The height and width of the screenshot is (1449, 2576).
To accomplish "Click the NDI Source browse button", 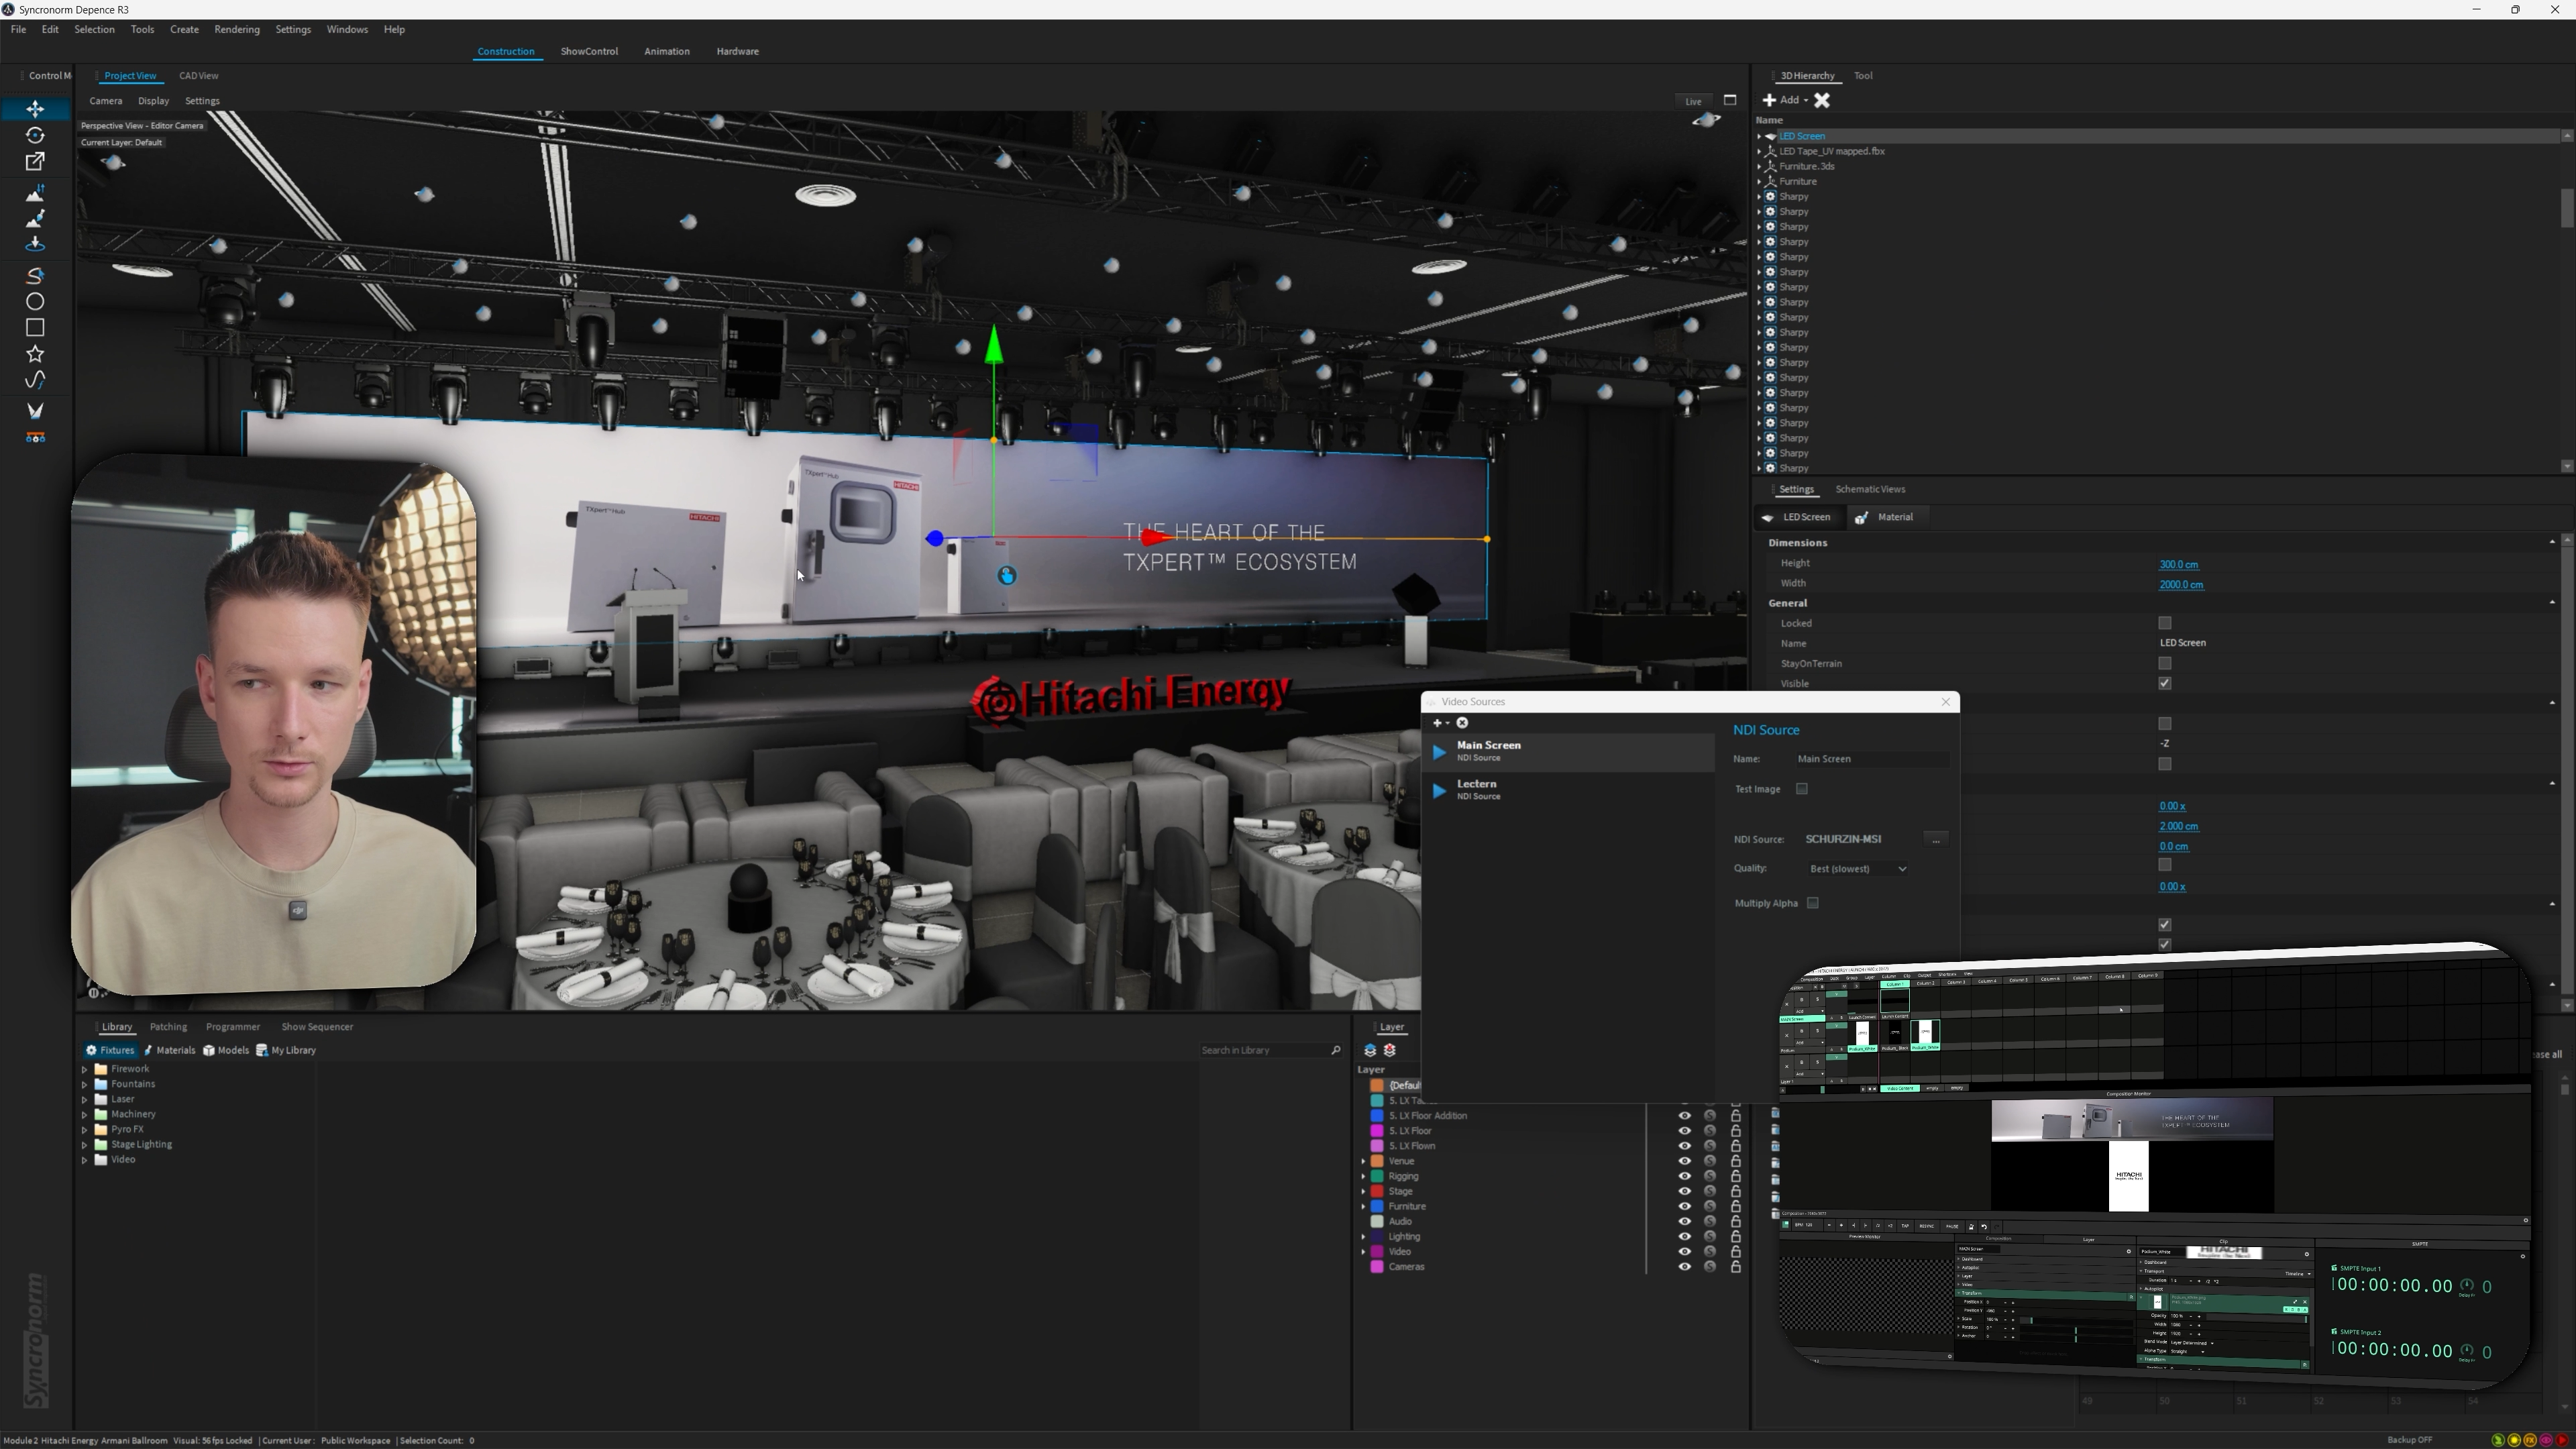I will tap(1936, 839).
